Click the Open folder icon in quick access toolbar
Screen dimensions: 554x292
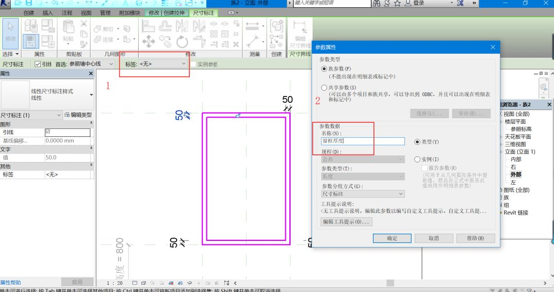click(19, 3)
